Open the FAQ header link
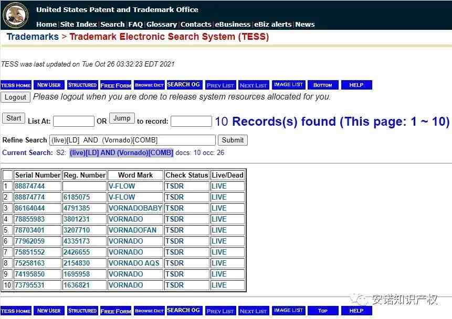The width and height of the screenshot is (452, 319). tap(135, 25)
